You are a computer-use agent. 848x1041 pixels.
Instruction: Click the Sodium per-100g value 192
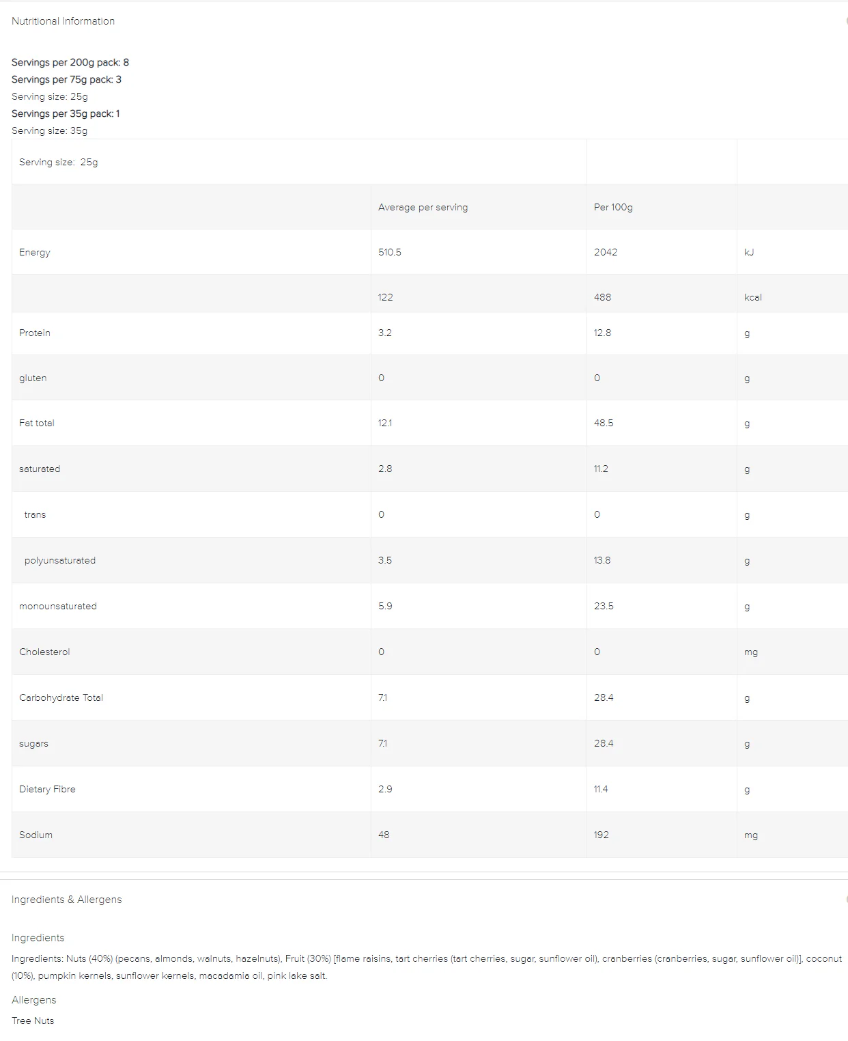pos(602,835)
